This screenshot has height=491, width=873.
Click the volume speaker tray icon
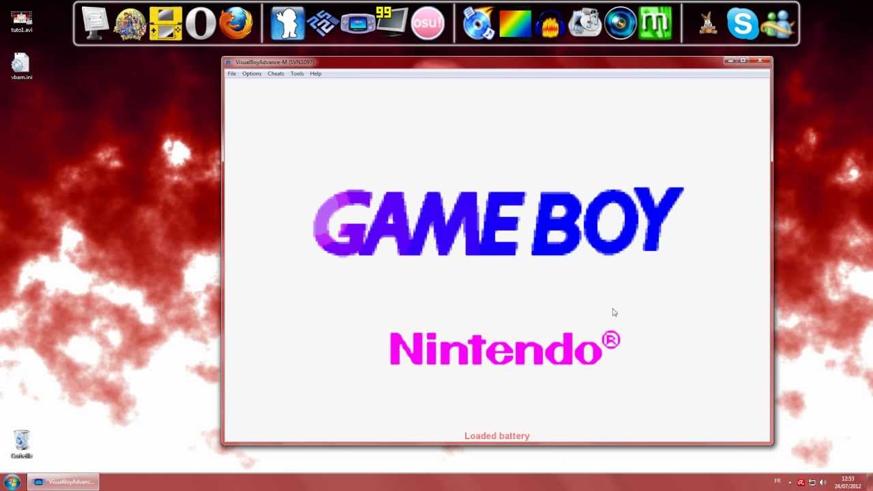[x=823, y=482]
